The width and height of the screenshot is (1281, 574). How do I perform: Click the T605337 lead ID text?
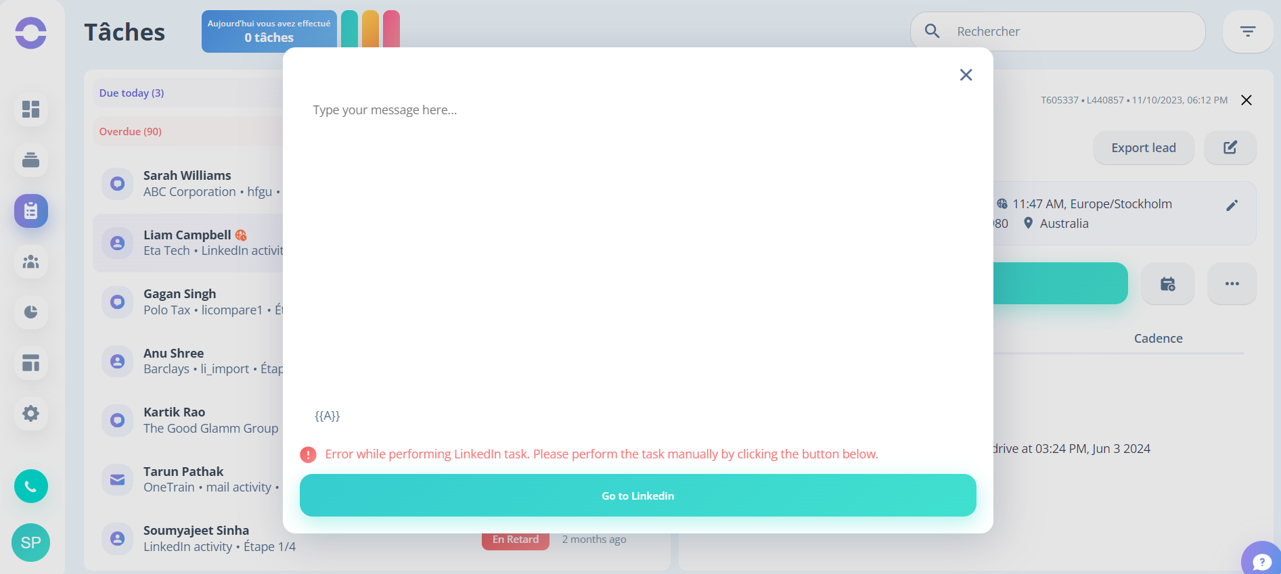(1059, 100)
